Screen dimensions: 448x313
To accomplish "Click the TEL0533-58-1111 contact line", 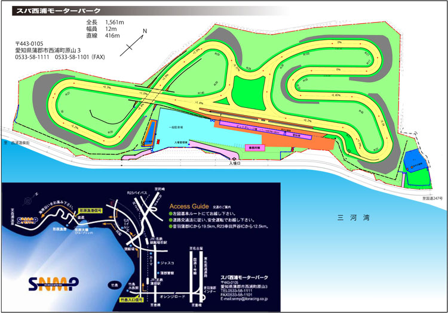I will 237,290.
